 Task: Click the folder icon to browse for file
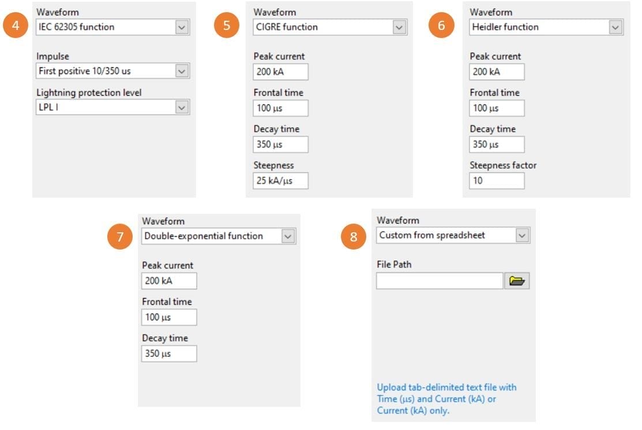click(517, 280)
